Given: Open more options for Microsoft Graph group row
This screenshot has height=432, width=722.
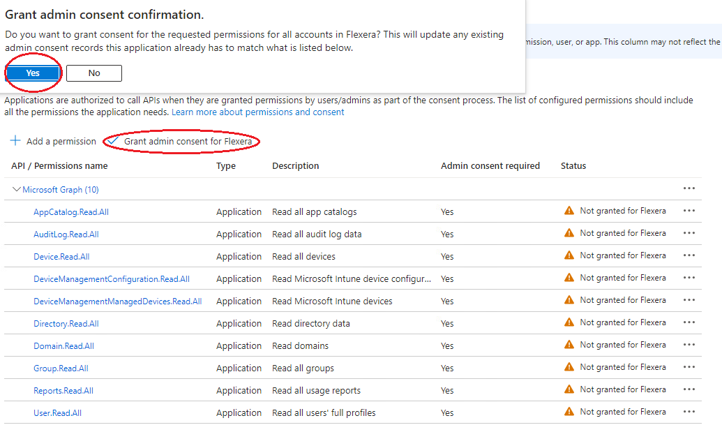Looking at the screenshot, I should (x=689, y=188).
